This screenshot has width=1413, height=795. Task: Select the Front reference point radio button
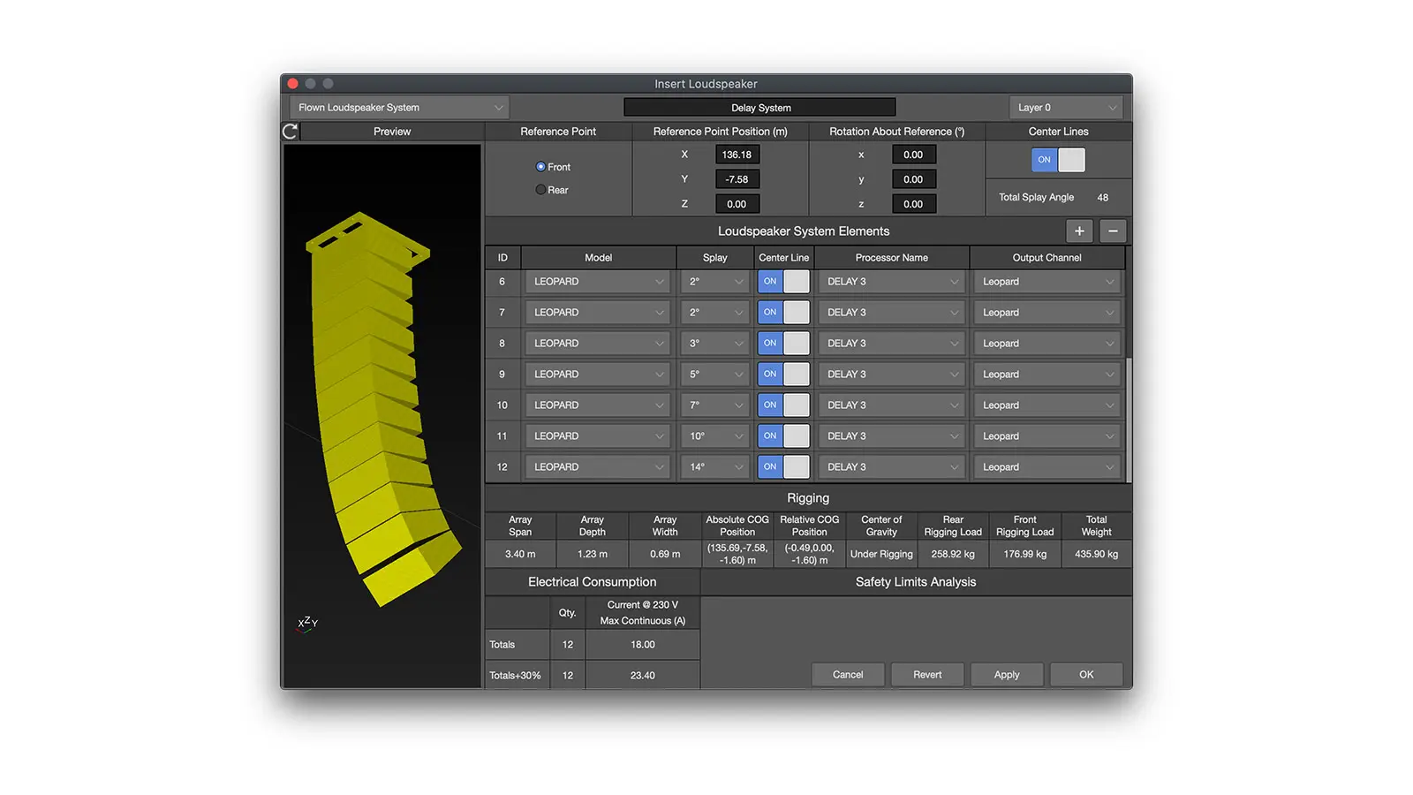coord(540,167)
